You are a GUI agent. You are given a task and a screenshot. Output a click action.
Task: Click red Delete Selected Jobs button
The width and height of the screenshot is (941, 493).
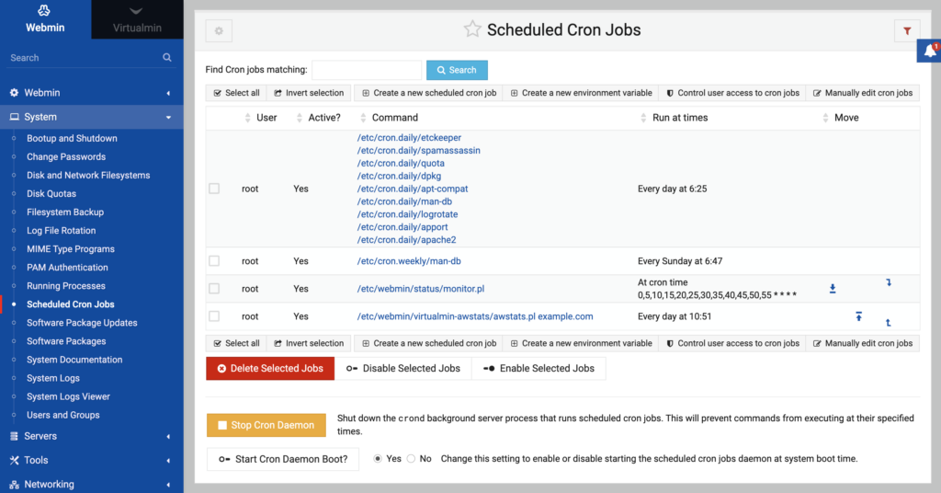[270, 369]
